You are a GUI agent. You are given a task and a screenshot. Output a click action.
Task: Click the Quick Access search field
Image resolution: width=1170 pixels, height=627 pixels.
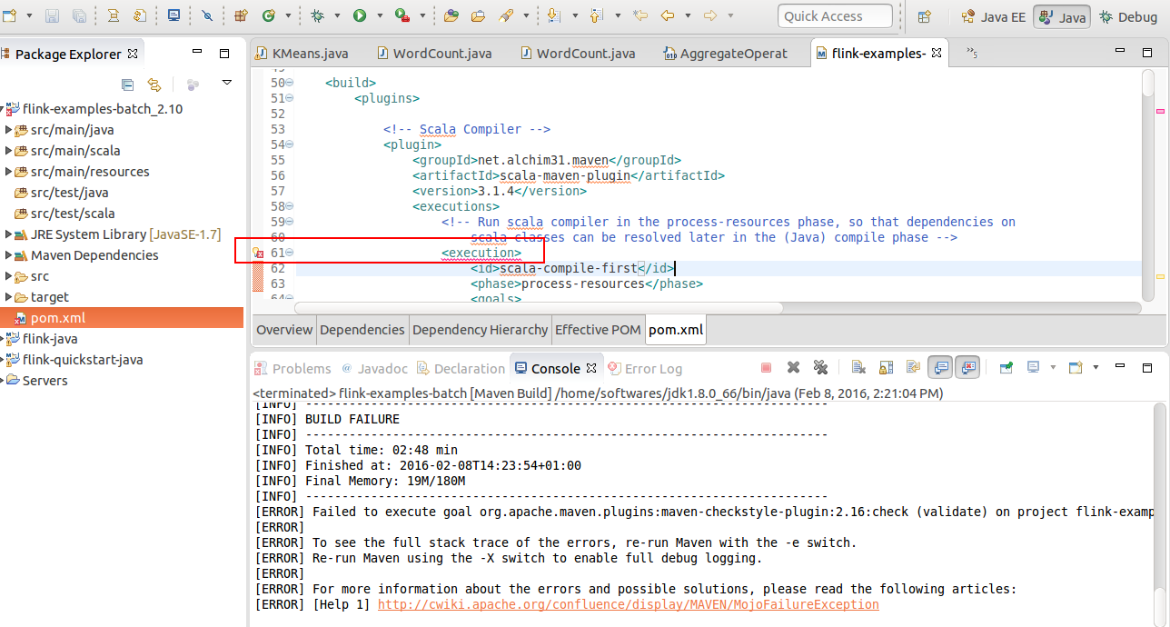coord(834,16)
